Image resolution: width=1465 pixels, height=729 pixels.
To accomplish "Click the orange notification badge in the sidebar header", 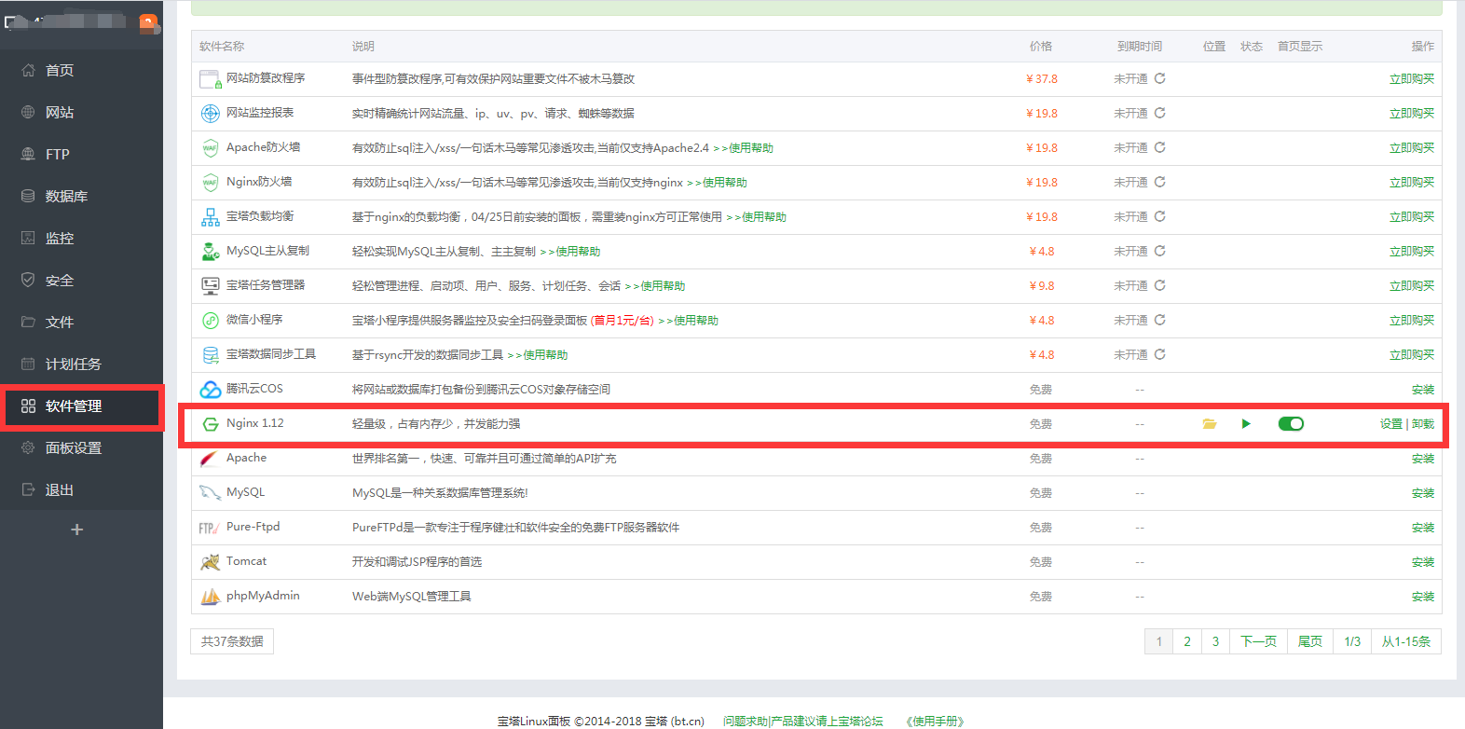I will tap(148, 22).
